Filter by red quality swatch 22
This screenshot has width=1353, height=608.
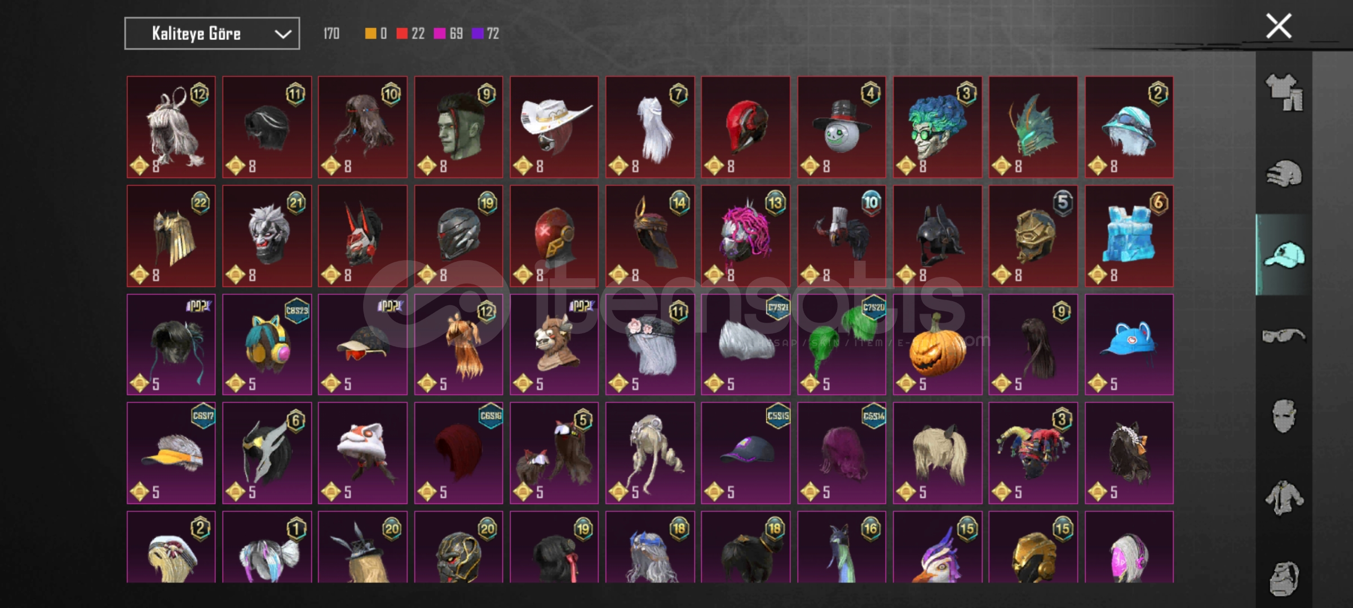[x=410, y=34]
